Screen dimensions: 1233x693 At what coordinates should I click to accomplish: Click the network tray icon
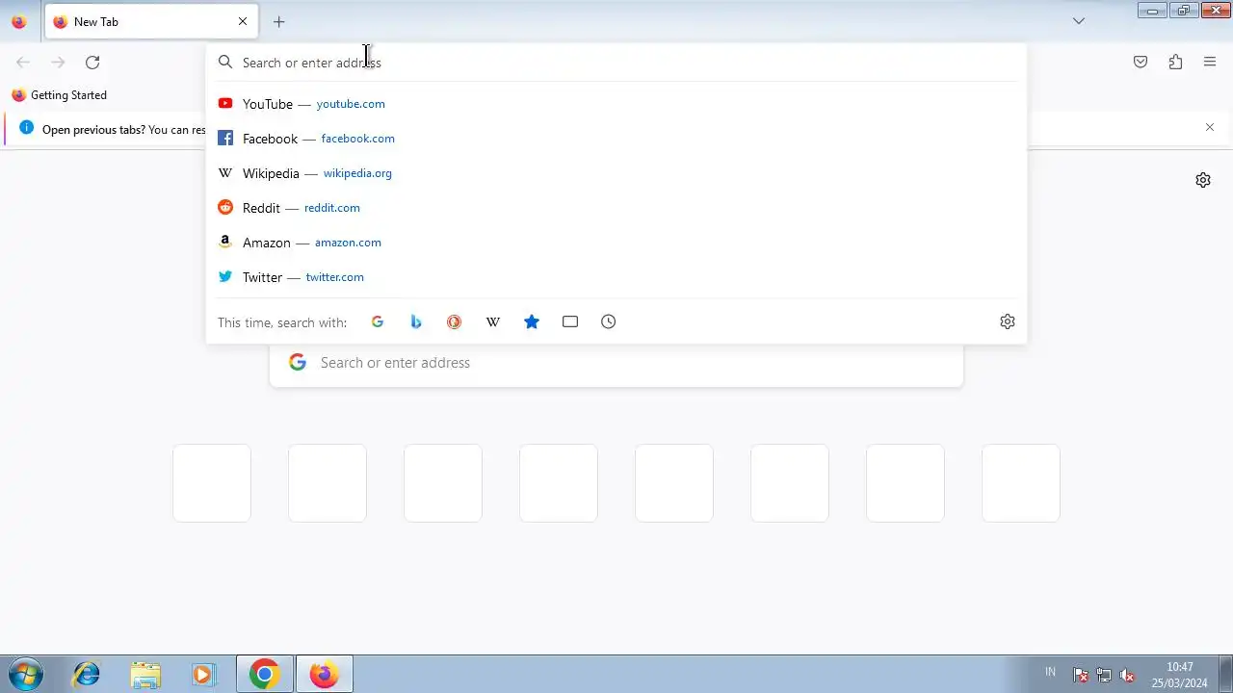pos(1104,675)
